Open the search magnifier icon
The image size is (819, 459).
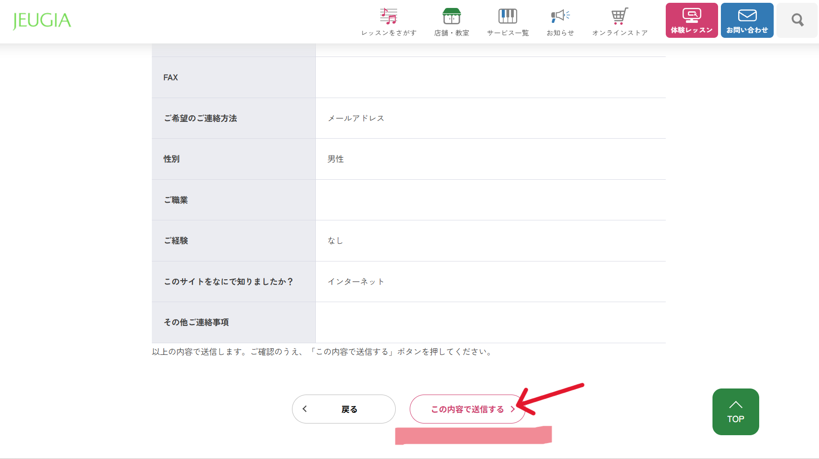coord(797,20)
